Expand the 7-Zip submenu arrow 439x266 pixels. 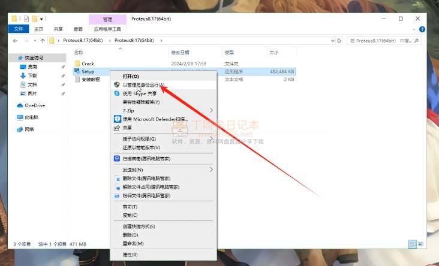point(211,110)
